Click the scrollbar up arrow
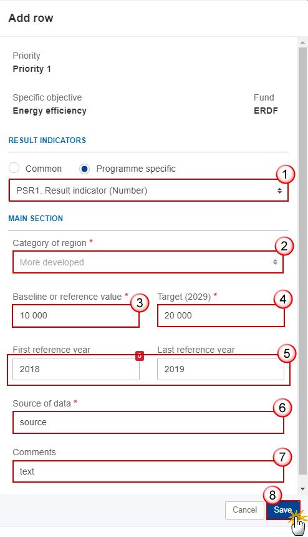 [302, 42]
